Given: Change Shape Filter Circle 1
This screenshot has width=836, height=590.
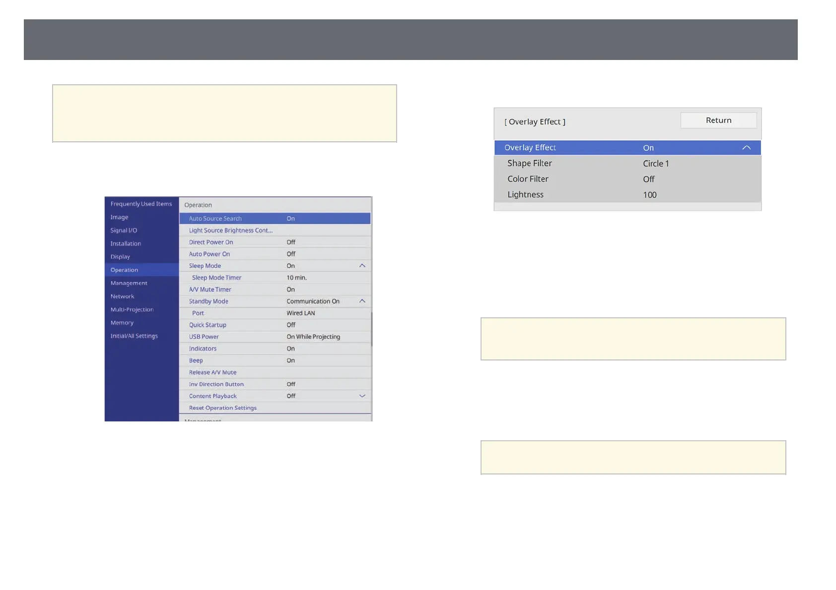Looking at the screenshot, I should tap(627, 164).
